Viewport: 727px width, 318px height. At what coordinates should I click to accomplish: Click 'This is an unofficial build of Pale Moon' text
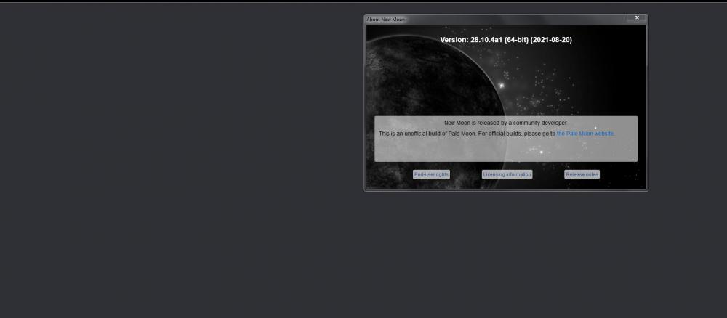427,134
